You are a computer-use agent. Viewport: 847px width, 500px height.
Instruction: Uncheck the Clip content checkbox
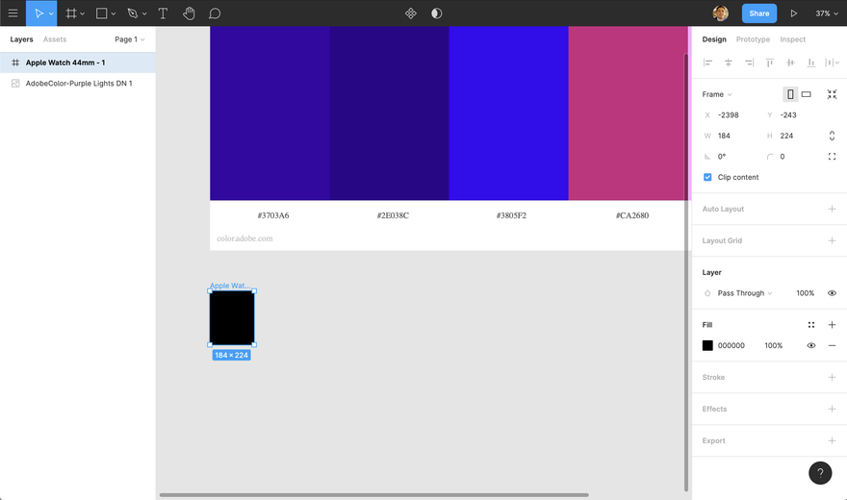coord(707,177)
